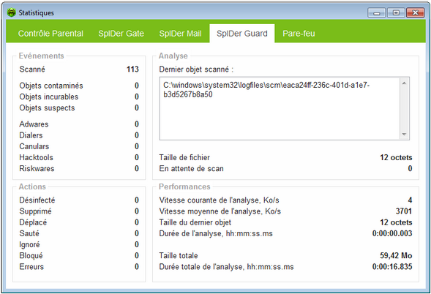Select the SpIDer Guard tab
431x294 pixels.
pyautogui.click(x=242, y=34)
